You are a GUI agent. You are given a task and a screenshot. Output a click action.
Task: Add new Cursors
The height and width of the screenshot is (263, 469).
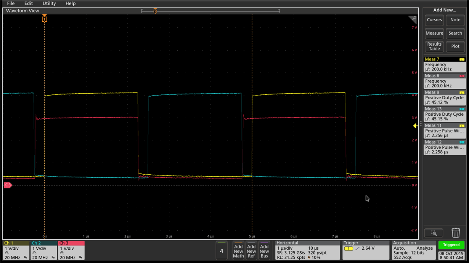(x=434, y=20)
